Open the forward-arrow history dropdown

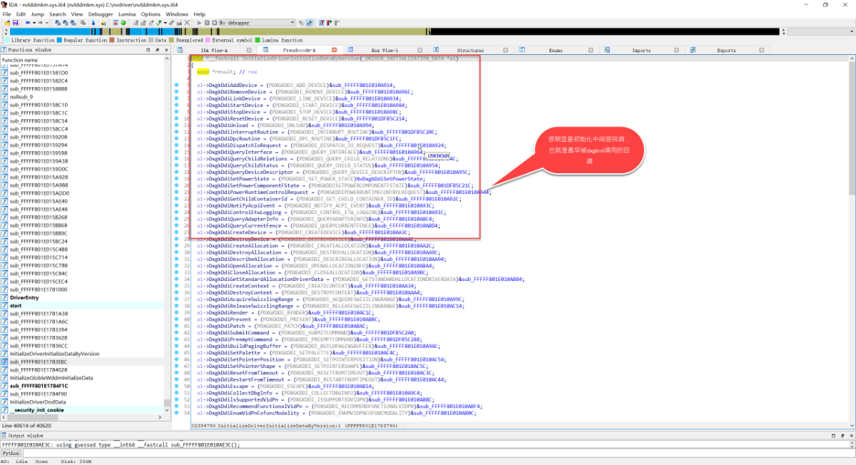[x=47, y=22]
